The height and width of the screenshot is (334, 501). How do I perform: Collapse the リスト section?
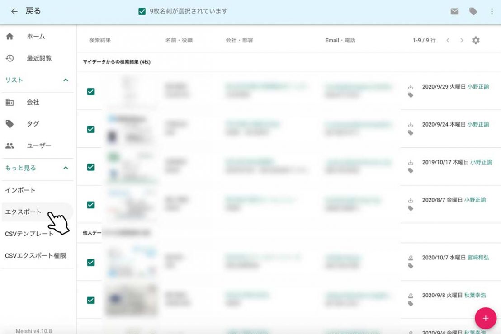tap(66, 80)
